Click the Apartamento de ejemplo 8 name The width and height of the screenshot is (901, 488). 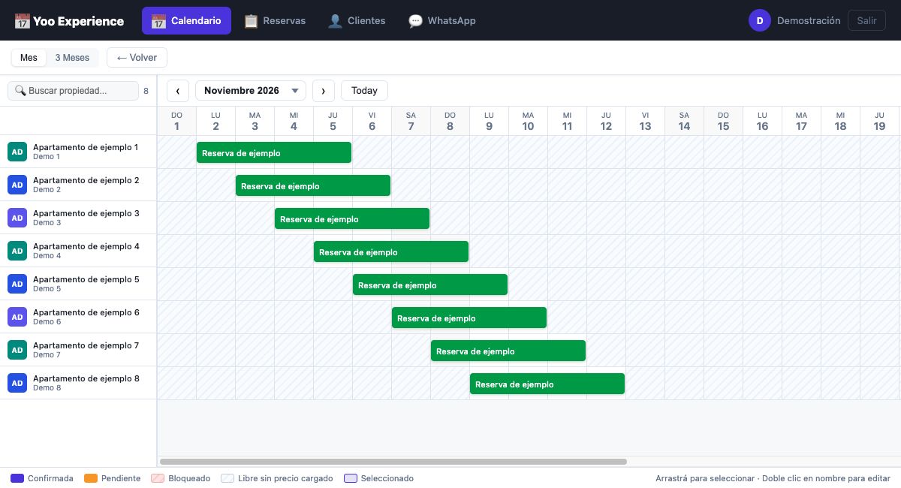point(86,378)
